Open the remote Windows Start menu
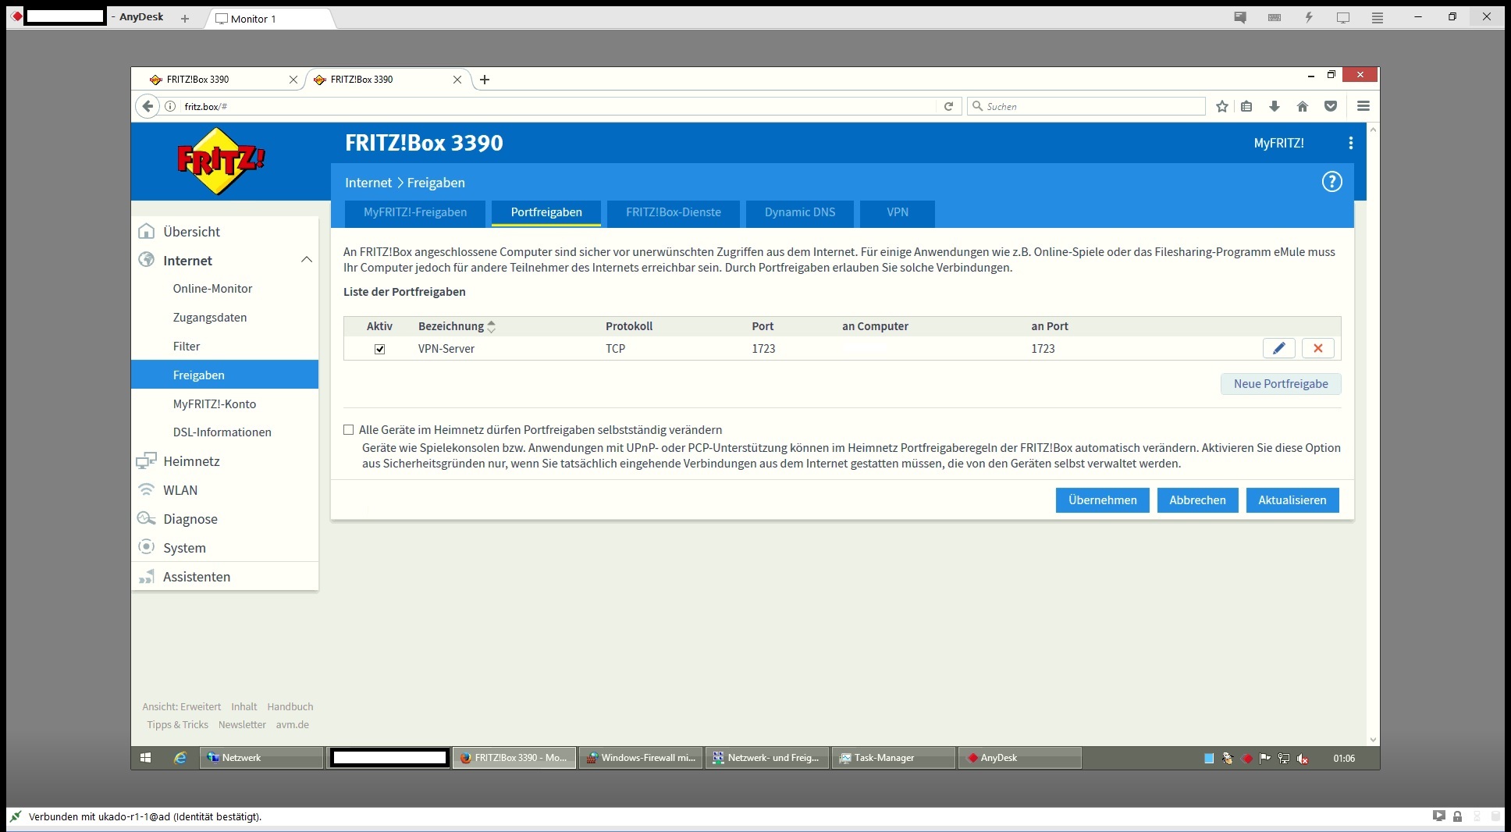 [145, 758]
